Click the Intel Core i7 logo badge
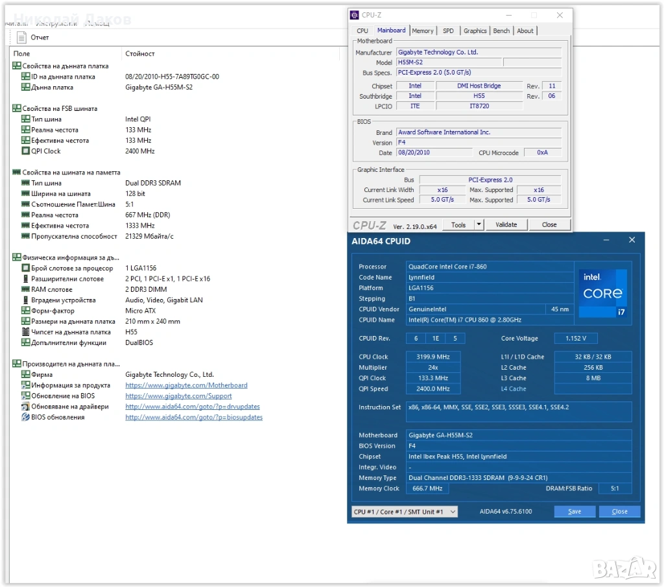The width and height of the screenshot is (664, 587). [x=603, y=293]
